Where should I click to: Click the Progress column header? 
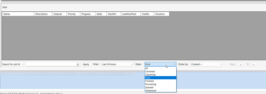tap(88, 14)
